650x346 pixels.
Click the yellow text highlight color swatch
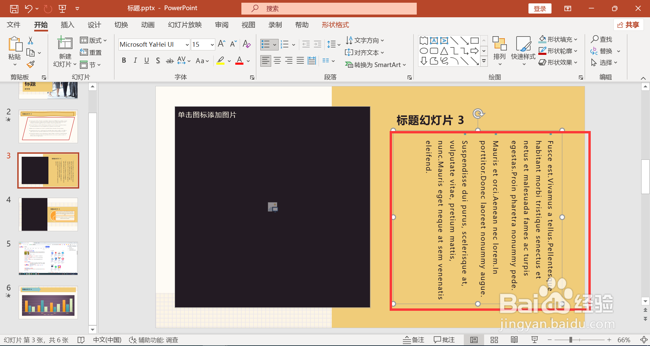[x=221, y=61]
